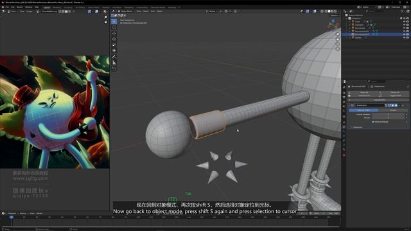Open the Output properties tab

pos(344,97)
